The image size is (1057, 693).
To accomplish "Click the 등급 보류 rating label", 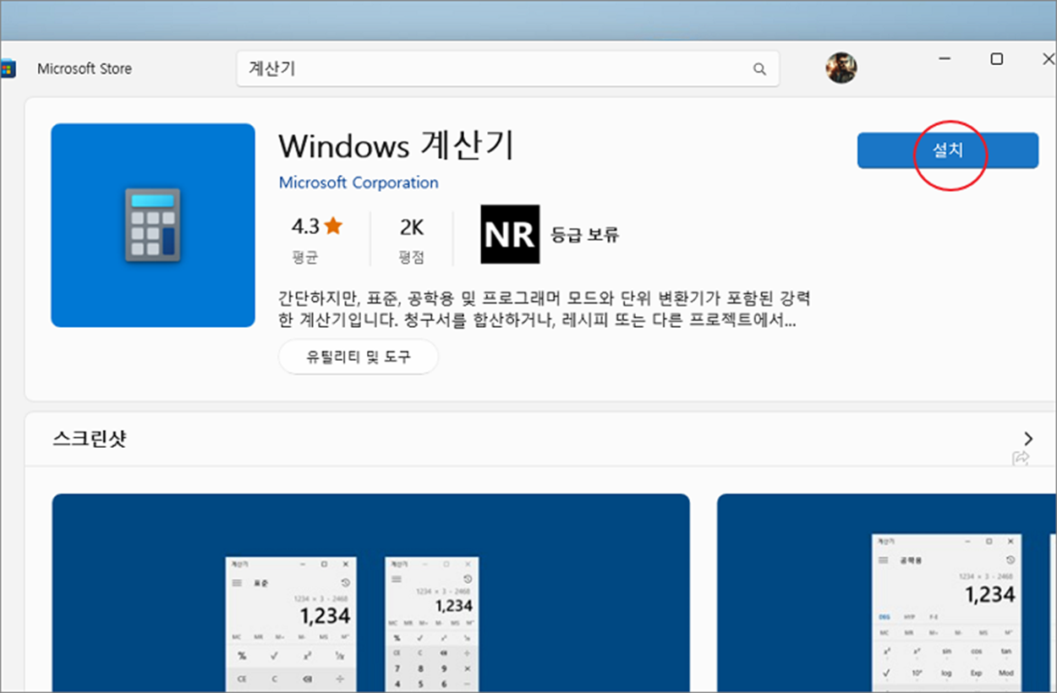I will (585, 234).
